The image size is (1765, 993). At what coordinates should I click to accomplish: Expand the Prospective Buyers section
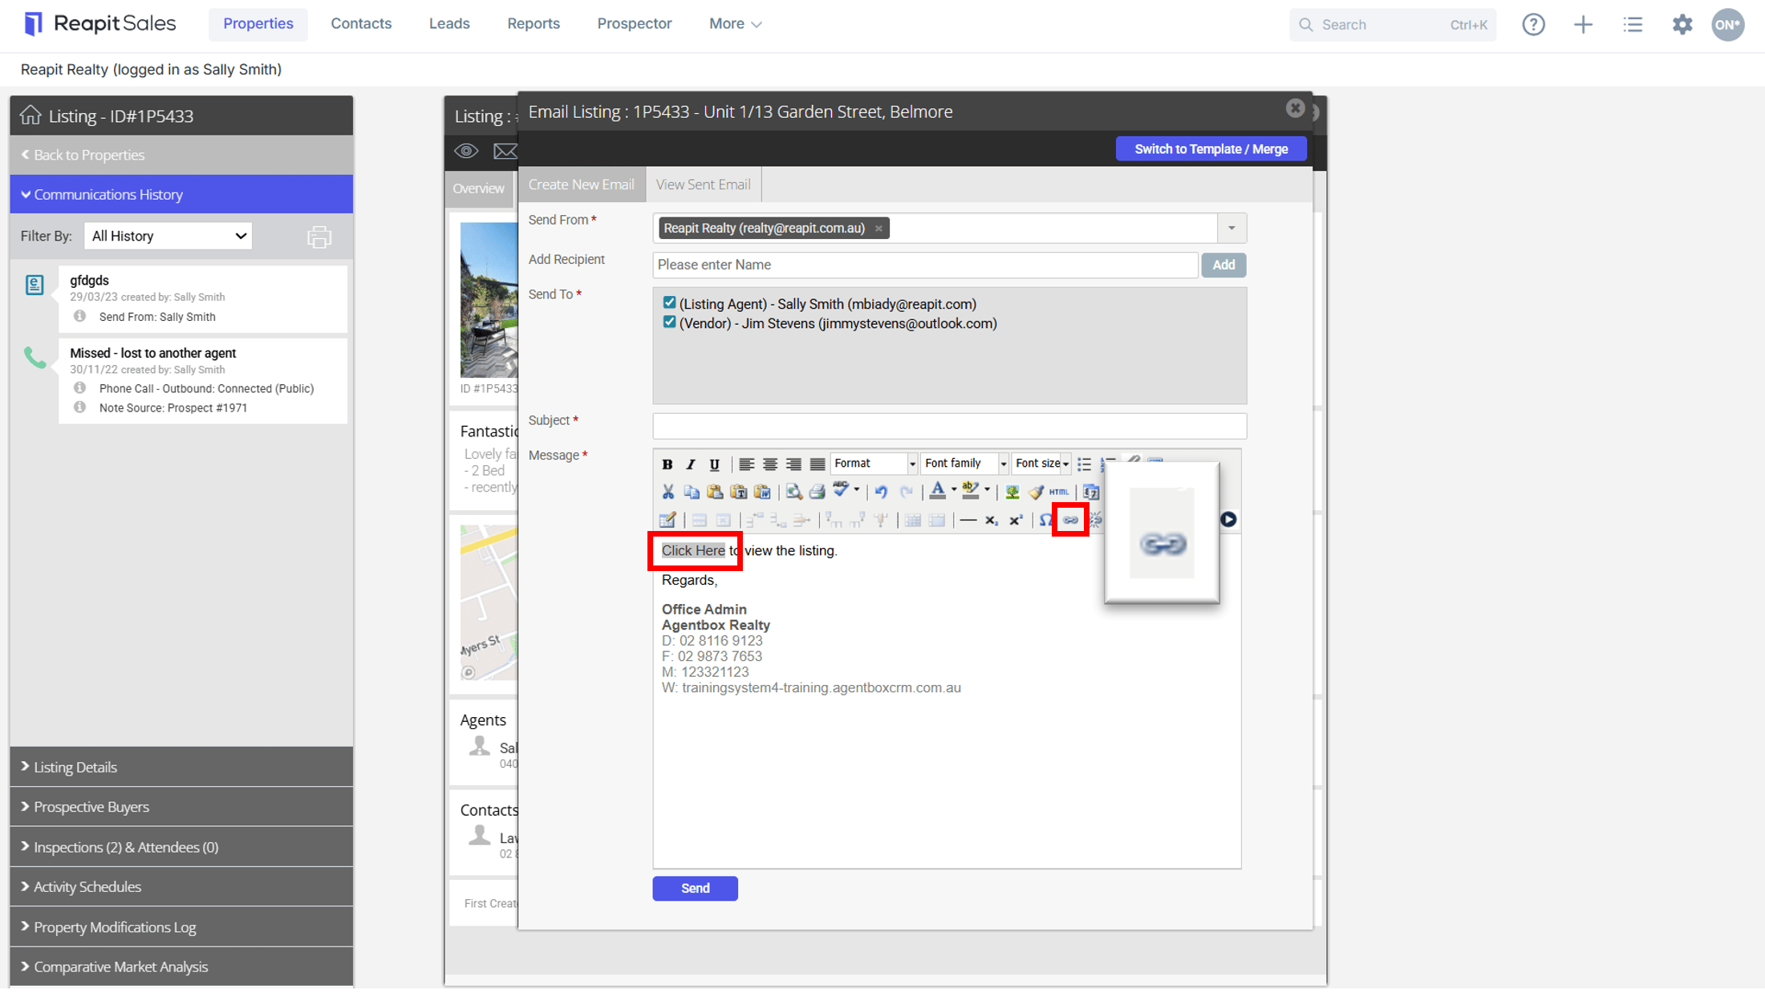(x=181, y=807)
